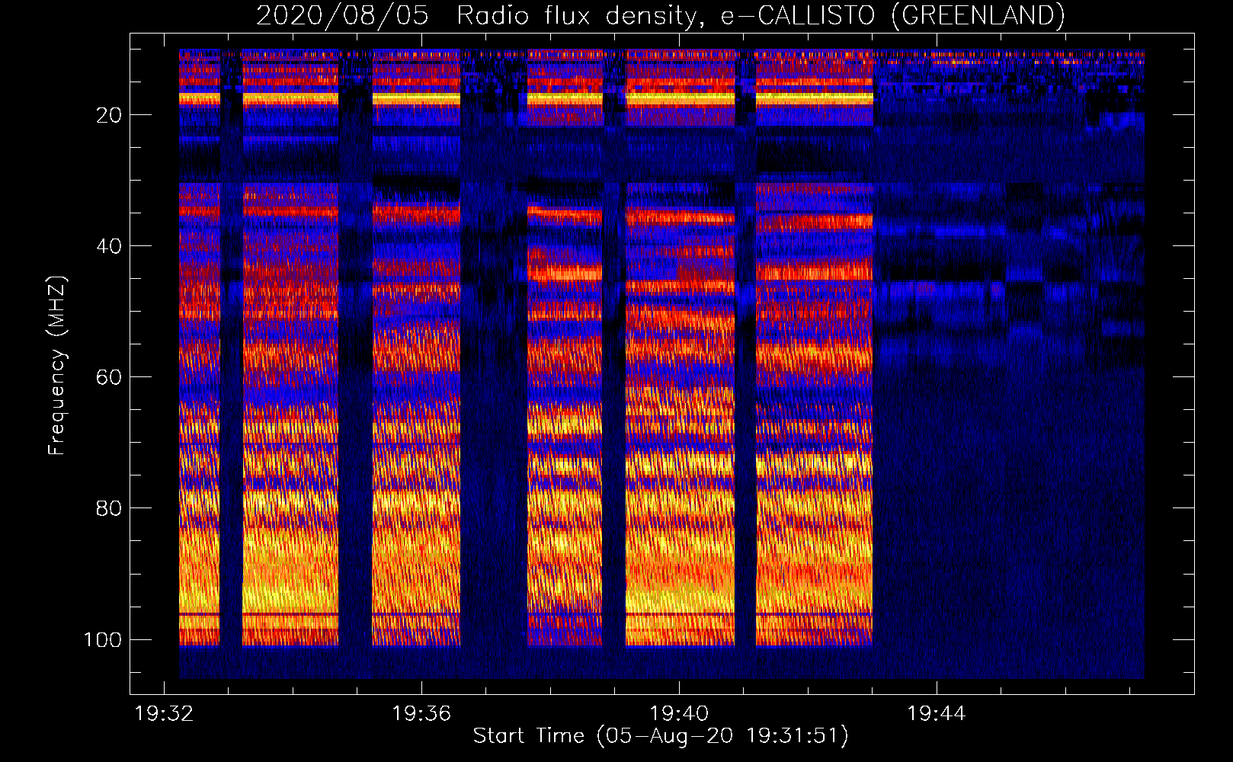Viewport: 1233px width, 762px height.
Task: Click the Start Time axis label at bottom
Action: 661,736
